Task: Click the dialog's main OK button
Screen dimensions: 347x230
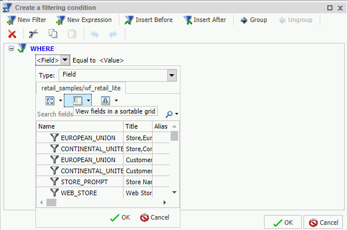Action: point(283,222)
